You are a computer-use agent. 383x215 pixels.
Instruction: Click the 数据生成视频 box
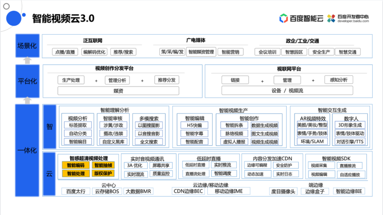pyautogui.click(x=265, y=125)
